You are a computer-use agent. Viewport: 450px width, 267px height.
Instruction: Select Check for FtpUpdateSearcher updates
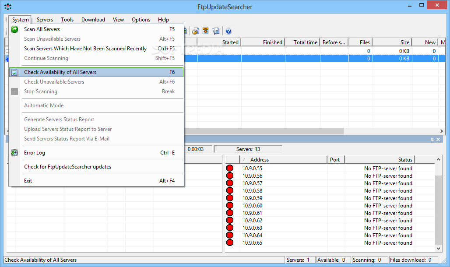click(x=96, y=167)
